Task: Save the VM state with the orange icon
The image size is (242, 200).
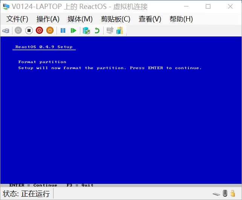Action: click(50, 30)
